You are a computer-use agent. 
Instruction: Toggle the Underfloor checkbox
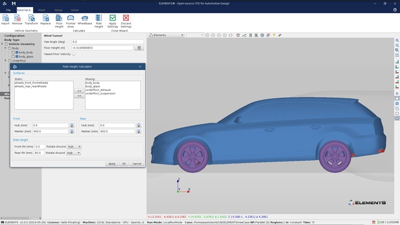tap(10, 60)
